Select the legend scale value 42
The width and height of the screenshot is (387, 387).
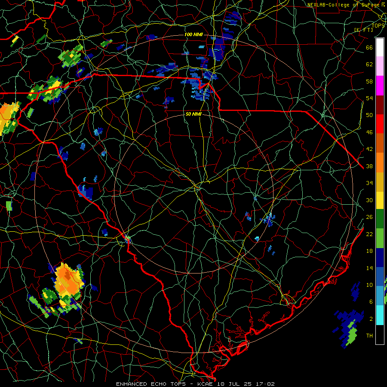369,149
